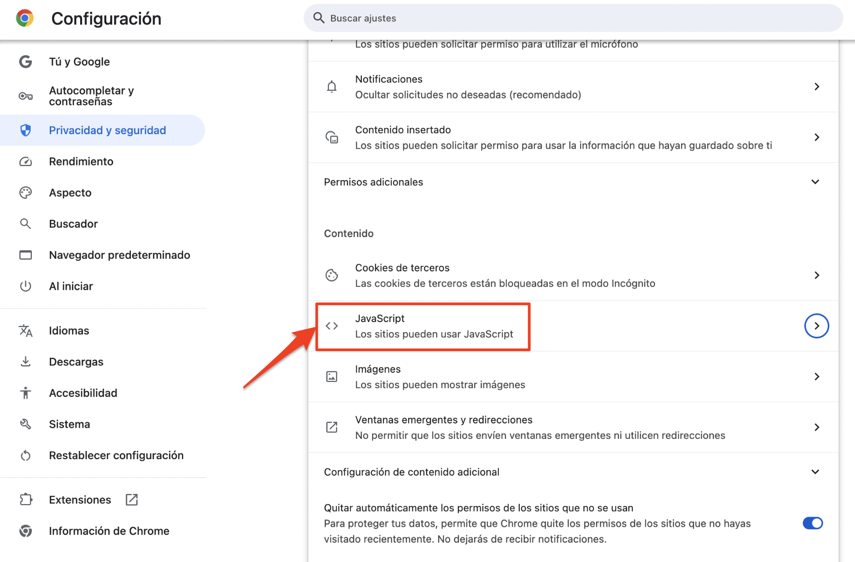
Task: Disable automatic removal of unused site permissions
Action: click(813, 523)
